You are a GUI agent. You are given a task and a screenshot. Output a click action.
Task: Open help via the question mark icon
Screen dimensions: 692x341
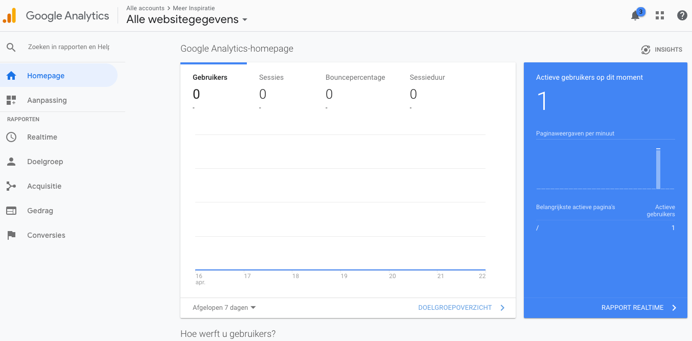pyautogui.click(x=682, y=15)
